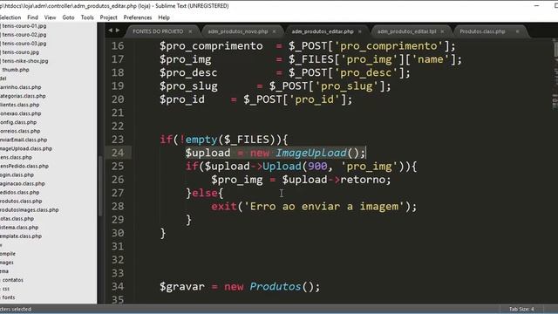Close the adm_produtos_editar.php tab
558x314 pixels.
coord(360,31)
